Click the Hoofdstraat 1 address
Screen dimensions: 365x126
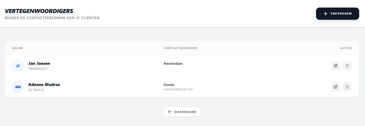pos(38,69)
